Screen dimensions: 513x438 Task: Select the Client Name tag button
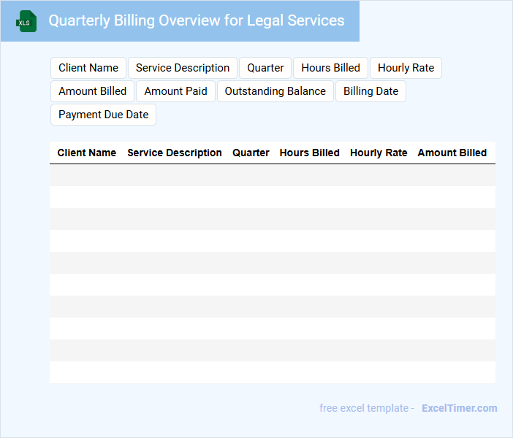(x=88, y=68)
